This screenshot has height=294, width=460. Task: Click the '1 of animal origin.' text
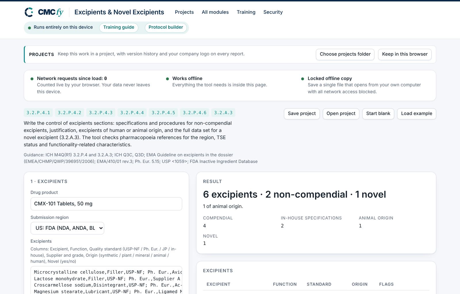(223, 206)
